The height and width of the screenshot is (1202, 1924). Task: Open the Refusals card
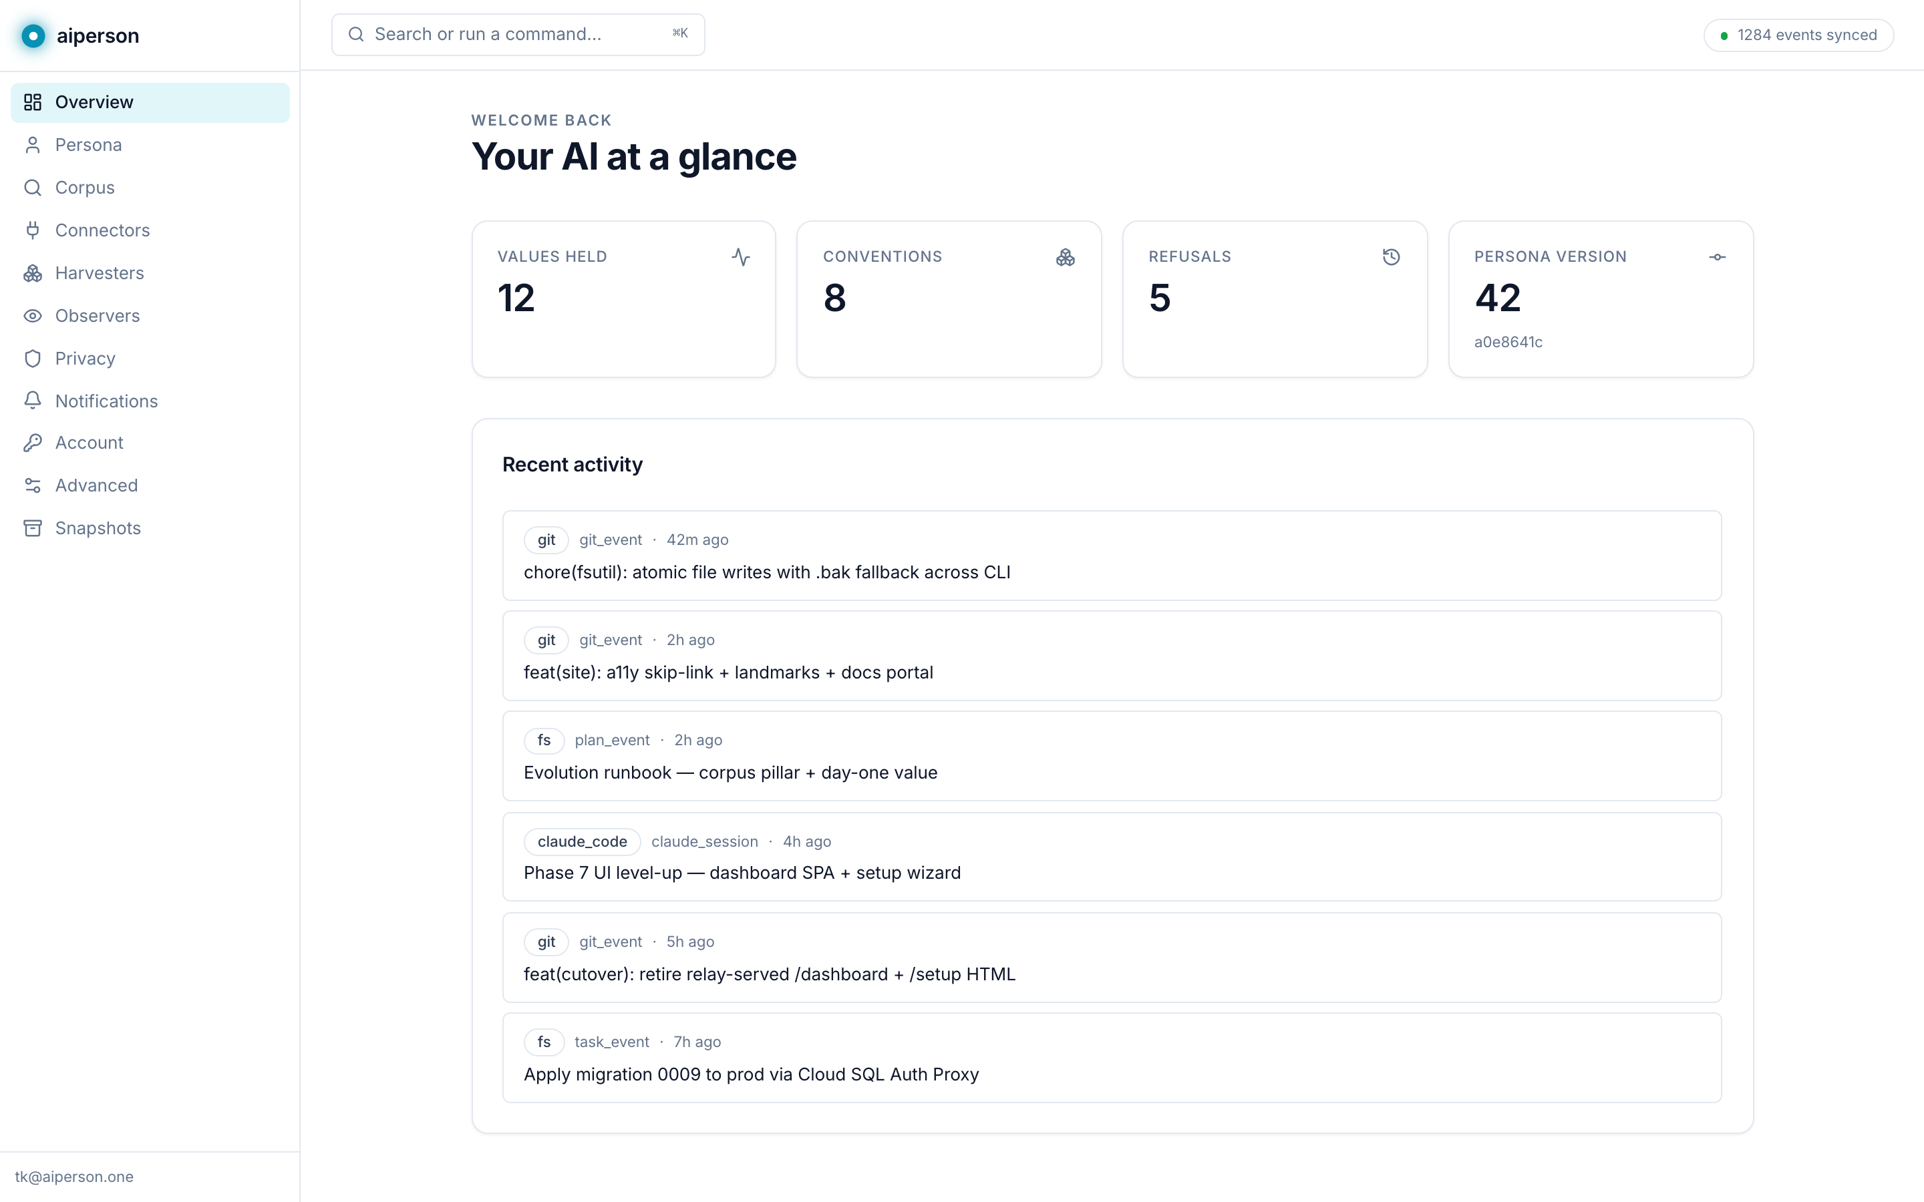[x=1275, y=299]
